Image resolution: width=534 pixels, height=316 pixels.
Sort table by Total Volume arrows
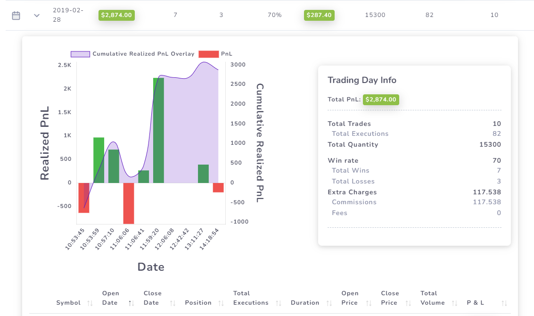(454, 303)
